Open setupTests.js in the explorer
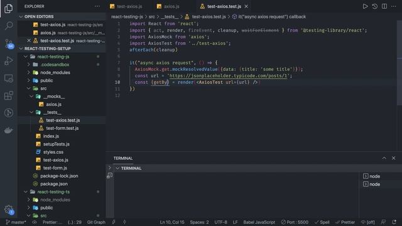Image resolution: width=402 pixels, height=226 pixels. pyautogui.click(x=56, y=144)
